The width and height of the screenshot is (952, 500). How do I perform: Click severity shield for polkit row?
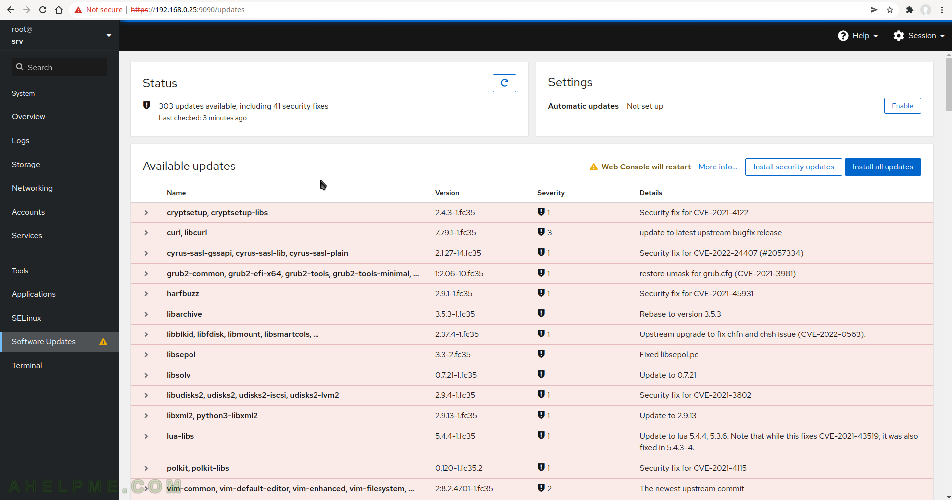[x=541, y=467]
